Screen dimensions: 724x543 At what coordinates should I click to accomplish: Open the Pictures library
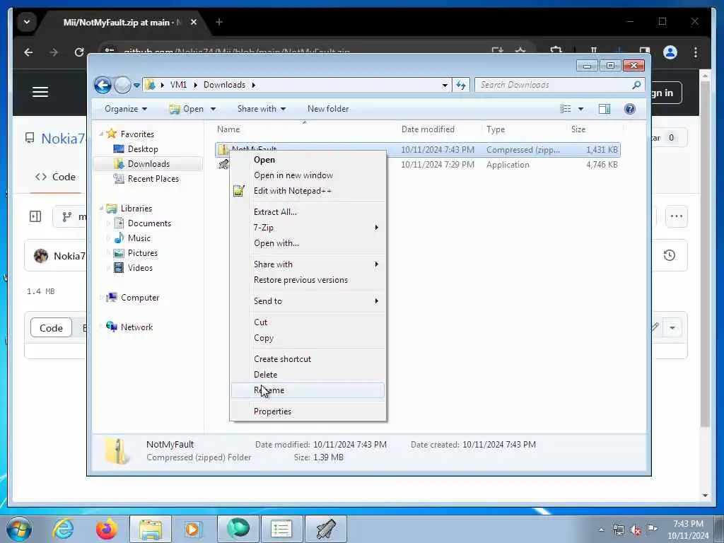coord(142,253)
